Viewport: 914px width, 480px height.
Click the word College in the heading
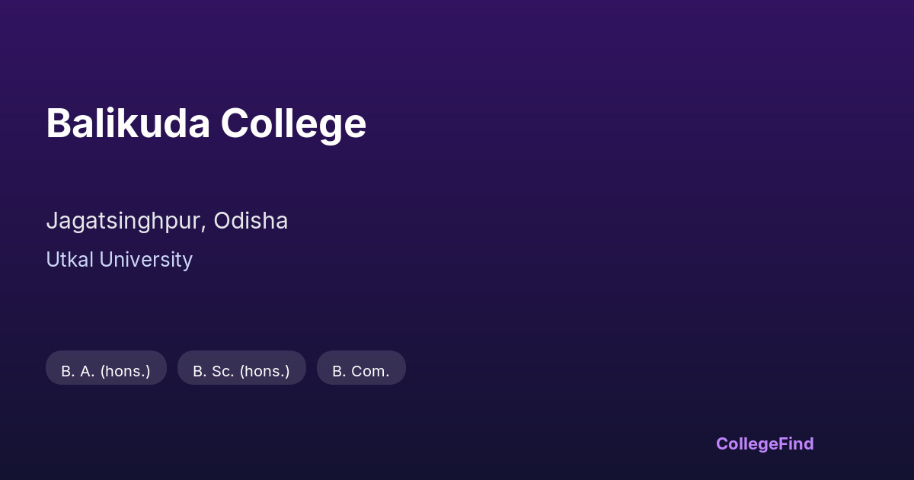pos(293,123)
